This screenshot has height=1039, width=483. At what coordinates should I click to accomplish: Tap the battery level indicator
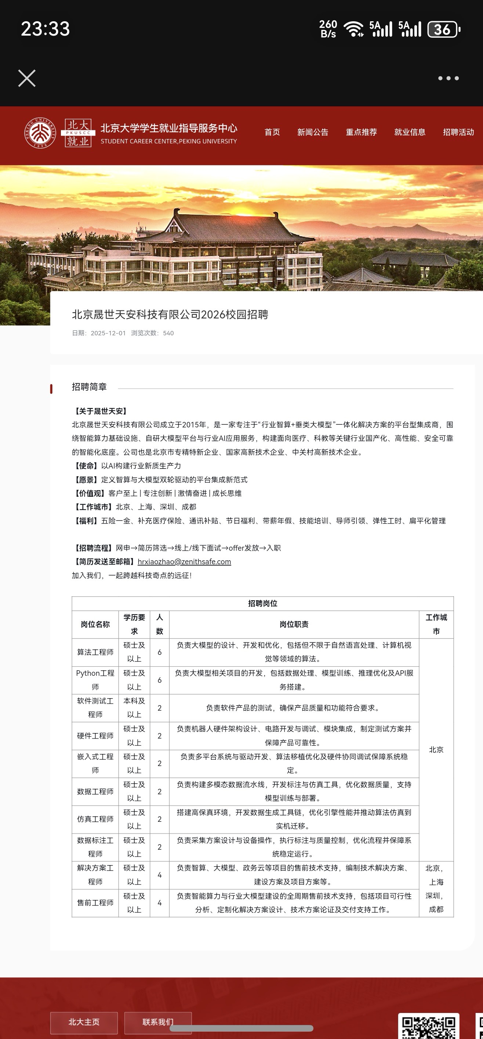point(444,29)
